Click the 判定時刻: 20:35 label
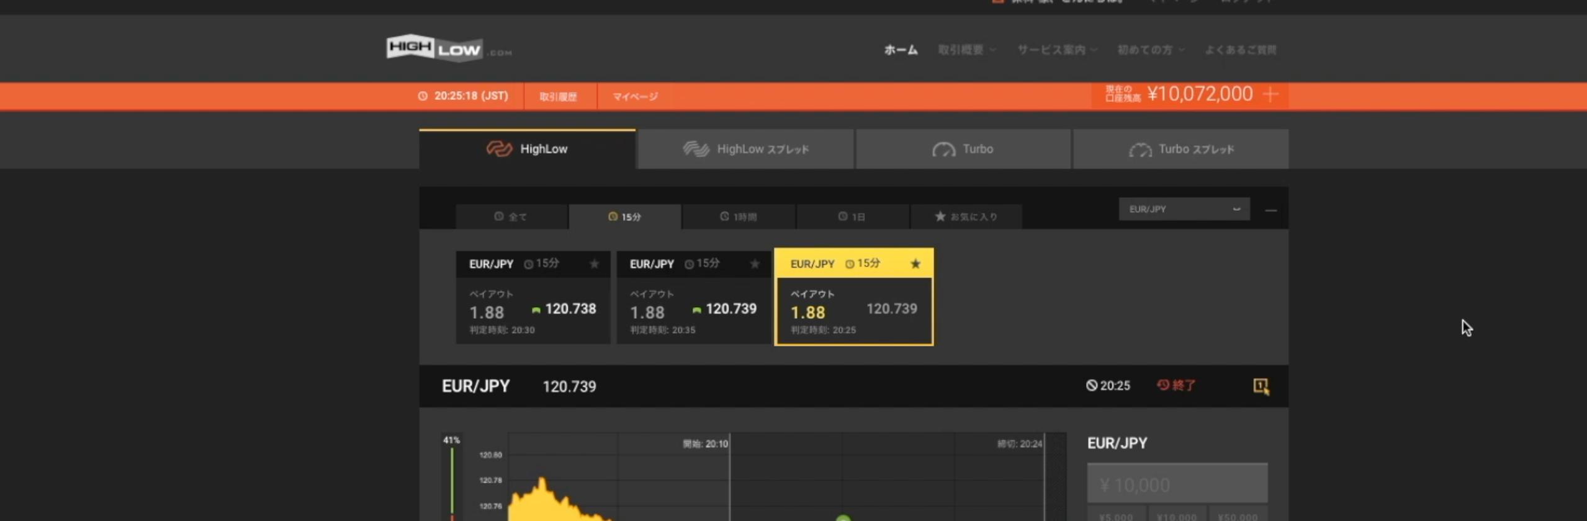1587x521 pixels. 663,330
